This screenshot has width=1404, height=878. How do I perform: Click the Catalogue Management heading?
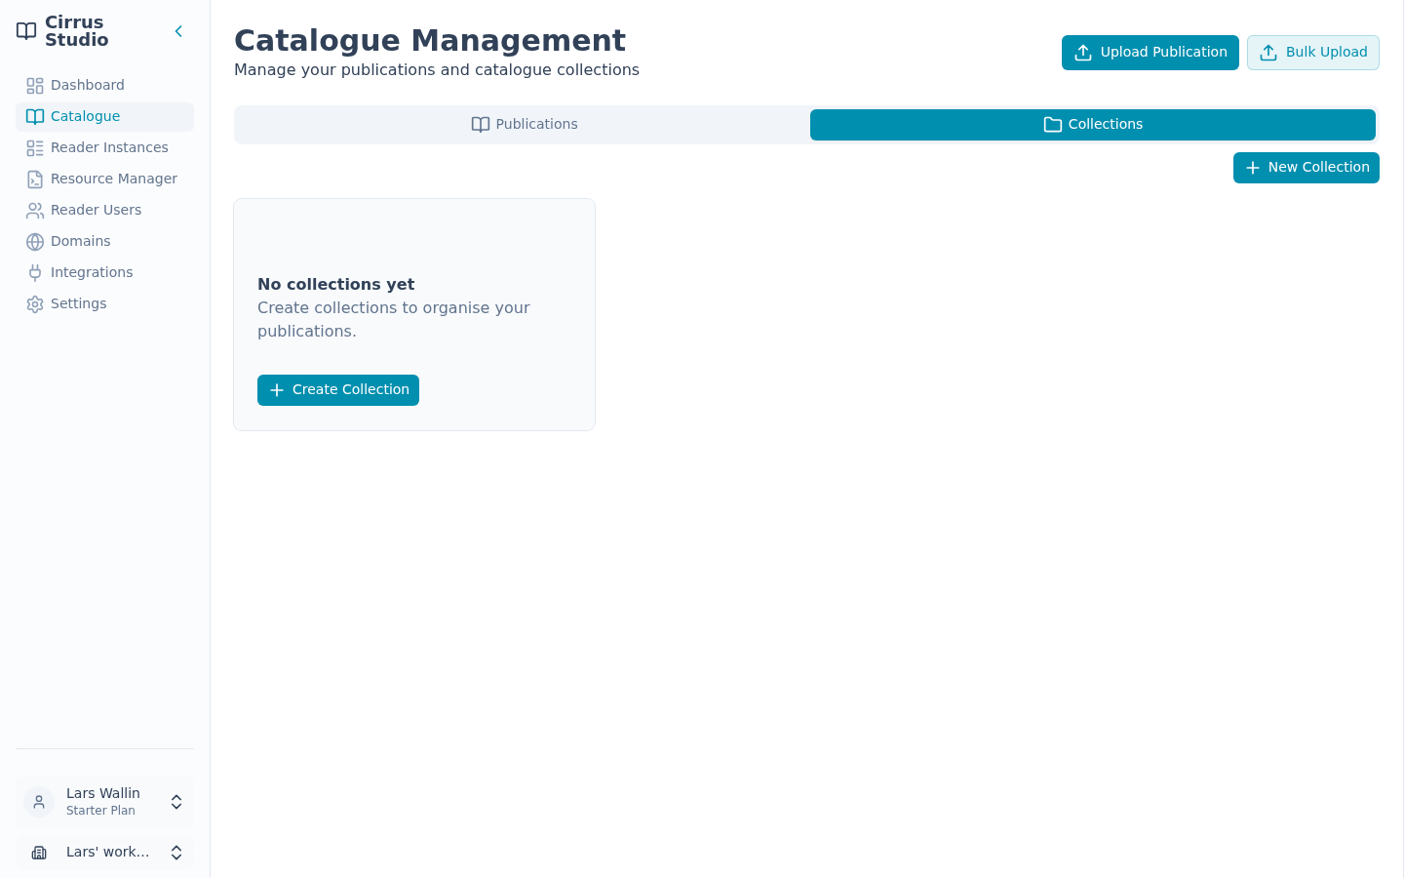pos(430,41)
